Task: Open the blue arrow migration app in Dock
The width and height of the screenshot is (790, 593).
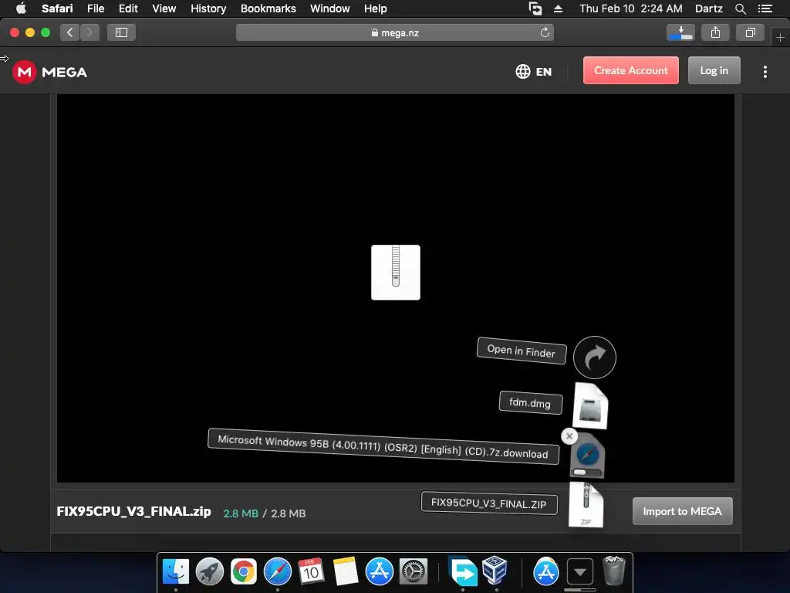Action: [463, 571]
